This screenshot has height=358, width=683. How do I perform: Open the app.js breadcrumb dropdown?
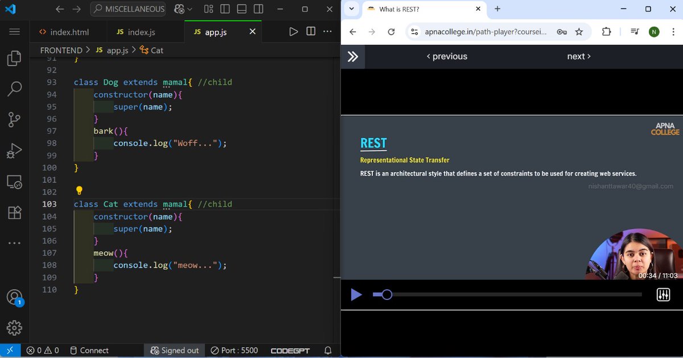(112, 50)
